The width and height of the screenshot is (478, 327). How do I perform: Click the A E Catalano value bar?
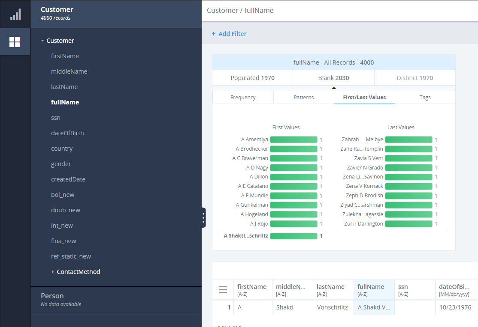pos(294,186)
